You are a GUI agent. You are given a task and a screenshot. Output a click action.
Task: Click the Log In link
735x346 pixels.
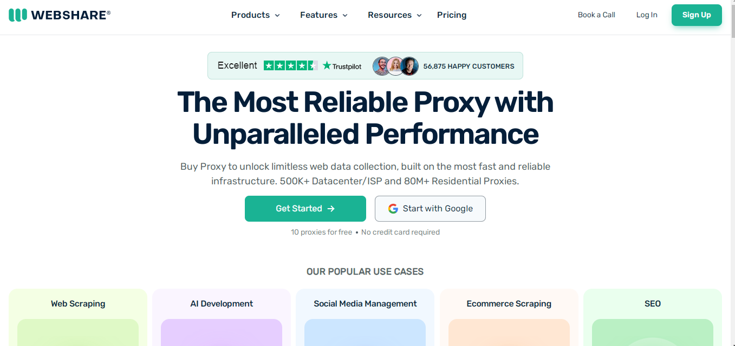click(x=647, y=15)
